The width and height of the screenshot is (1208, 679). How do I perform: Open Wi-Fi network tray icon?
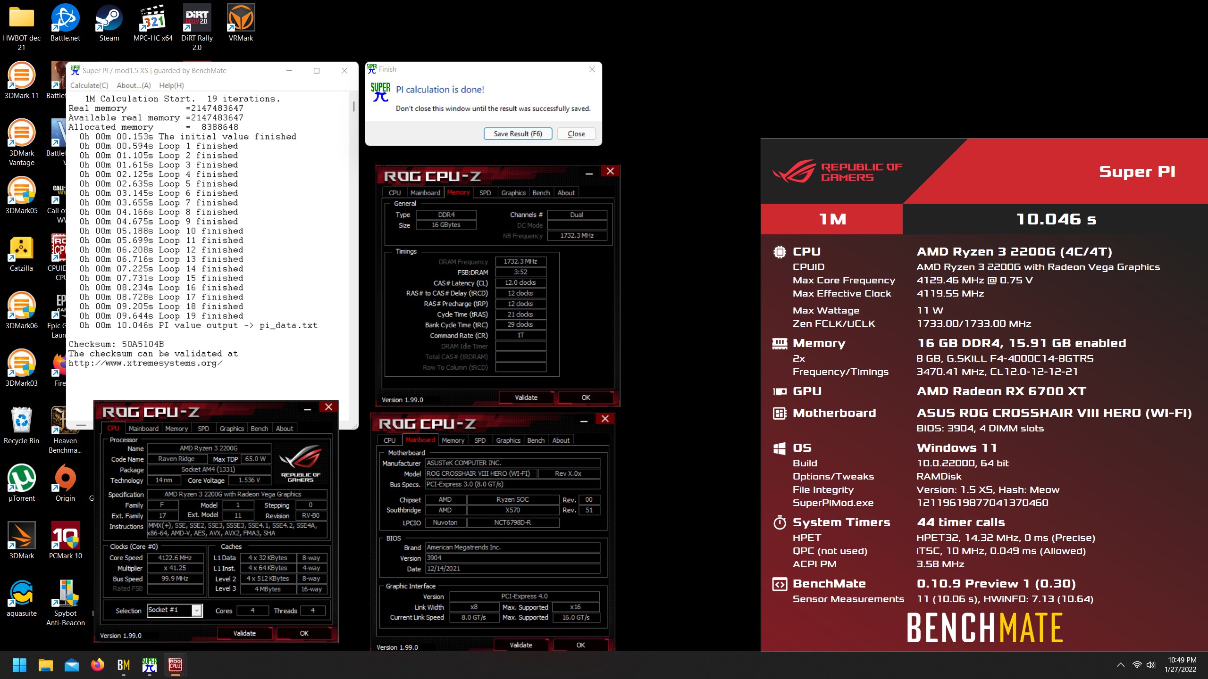[x=1137, y=665]
